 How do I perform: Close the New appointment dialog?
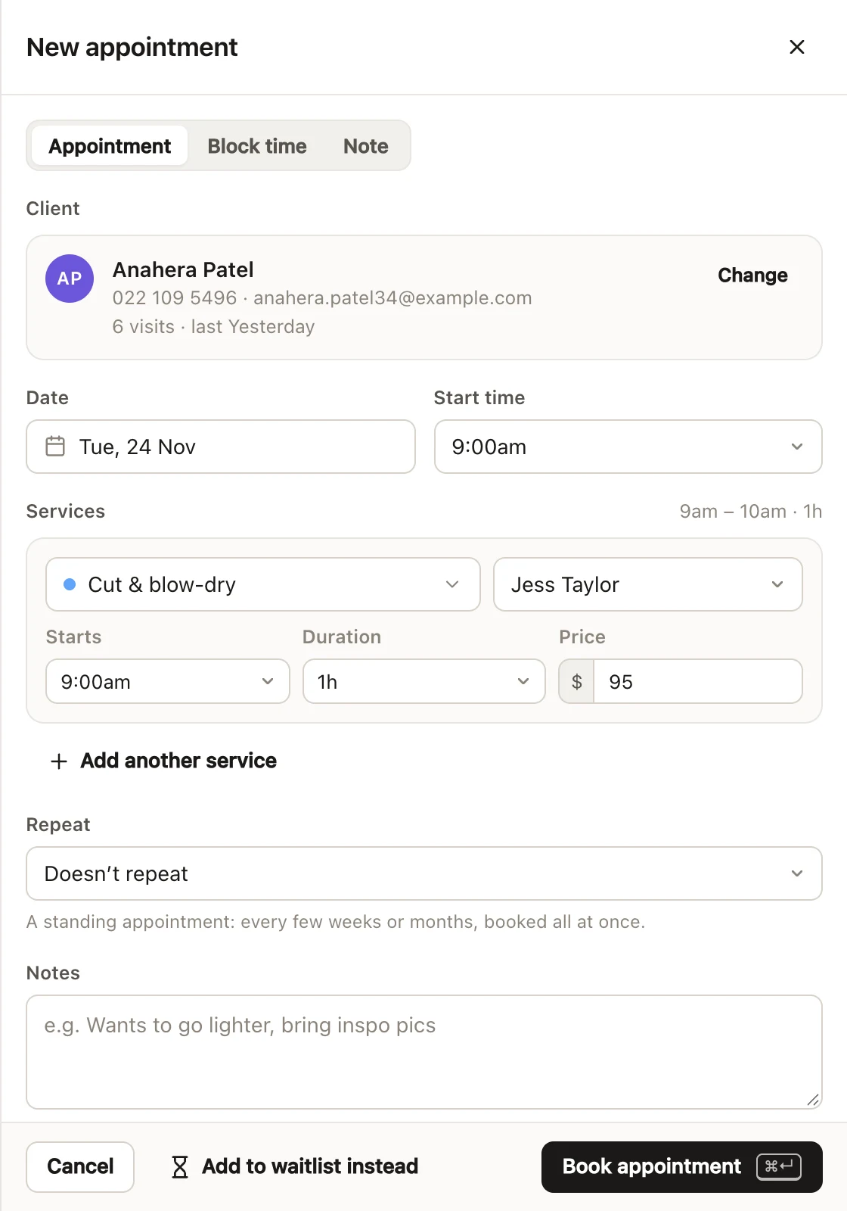click(x=796, y=47)
